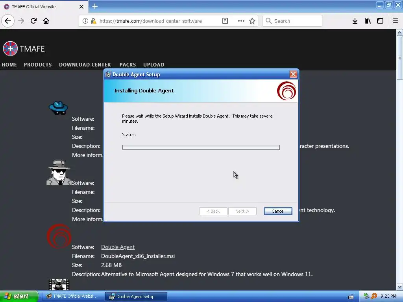Click the page scrollbar down arrow
This screenshot has height=302, width=403.
click(x=400, y=287)
